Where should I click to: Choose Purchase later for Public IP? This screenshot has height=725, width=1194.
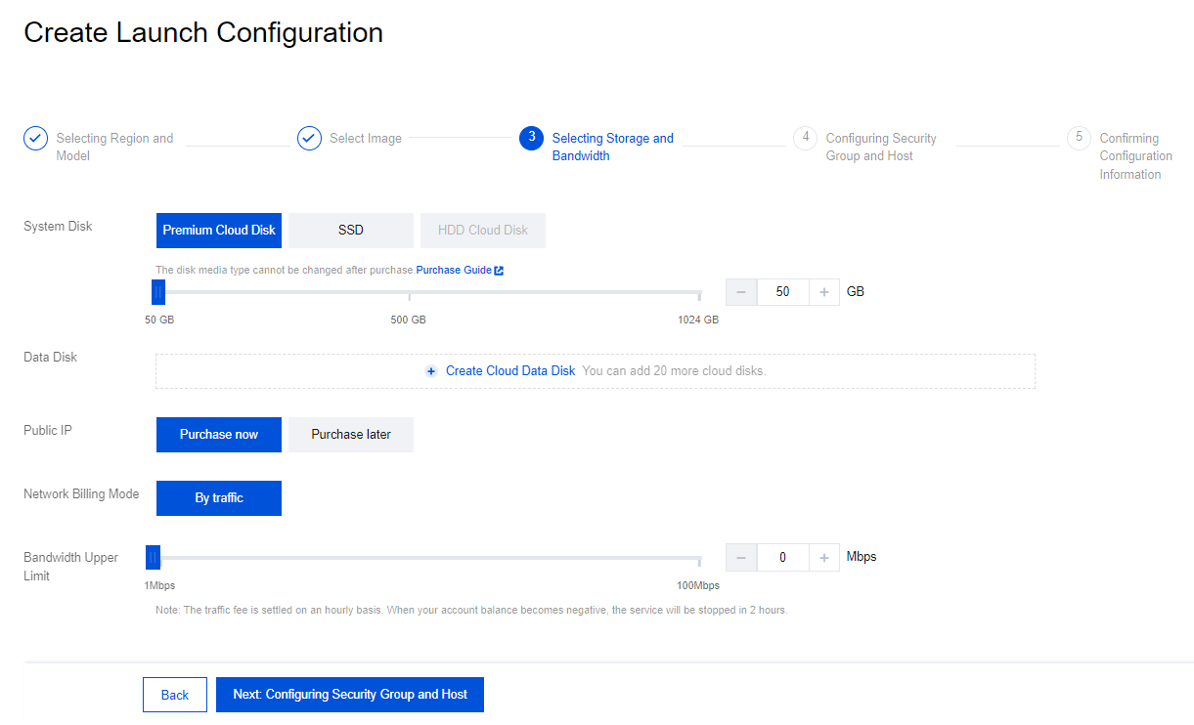tap(351, 435)
